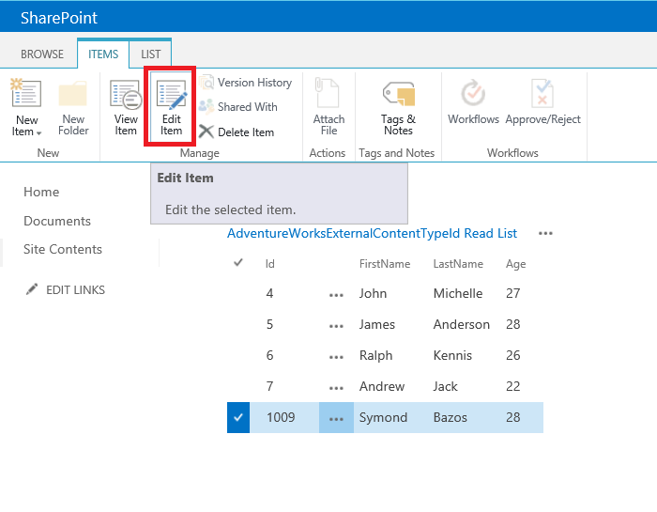Open ellipsis menu for Symond row
The width and height of the screenshot is (657, 512).
point(336,418)
